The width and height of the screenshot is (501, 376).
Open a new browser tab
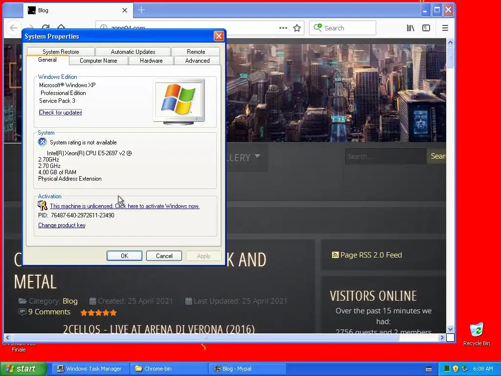[141, 10]
